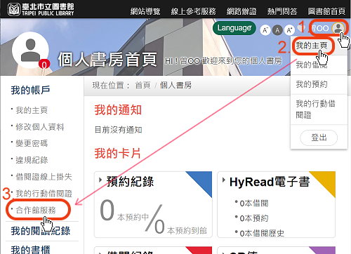Click the large profile picture avatar
Image resolution: width=351 pixels, height=254 pixels.
point(30,50)
